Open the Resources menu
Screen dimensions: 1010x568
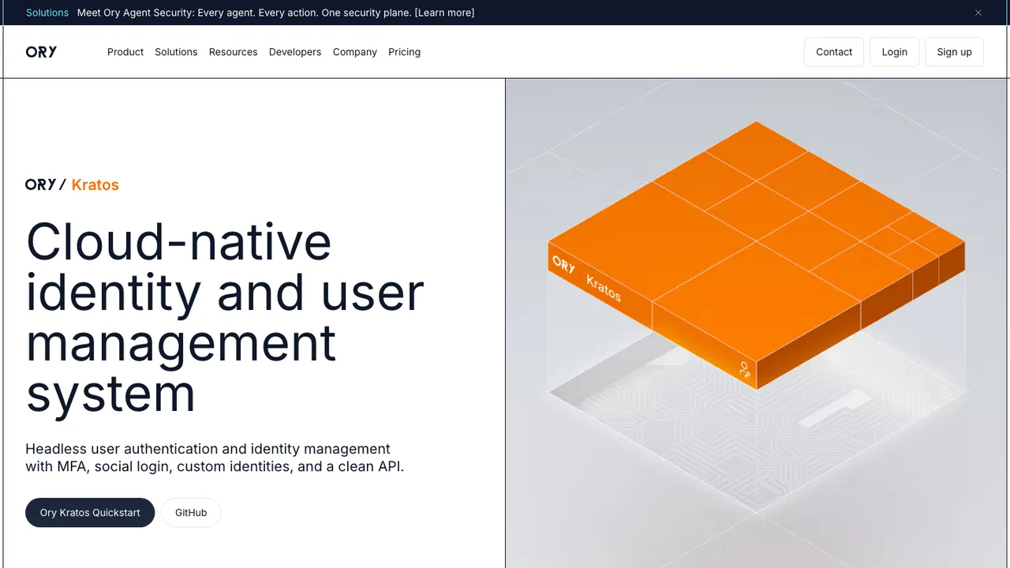pos(233,52)
